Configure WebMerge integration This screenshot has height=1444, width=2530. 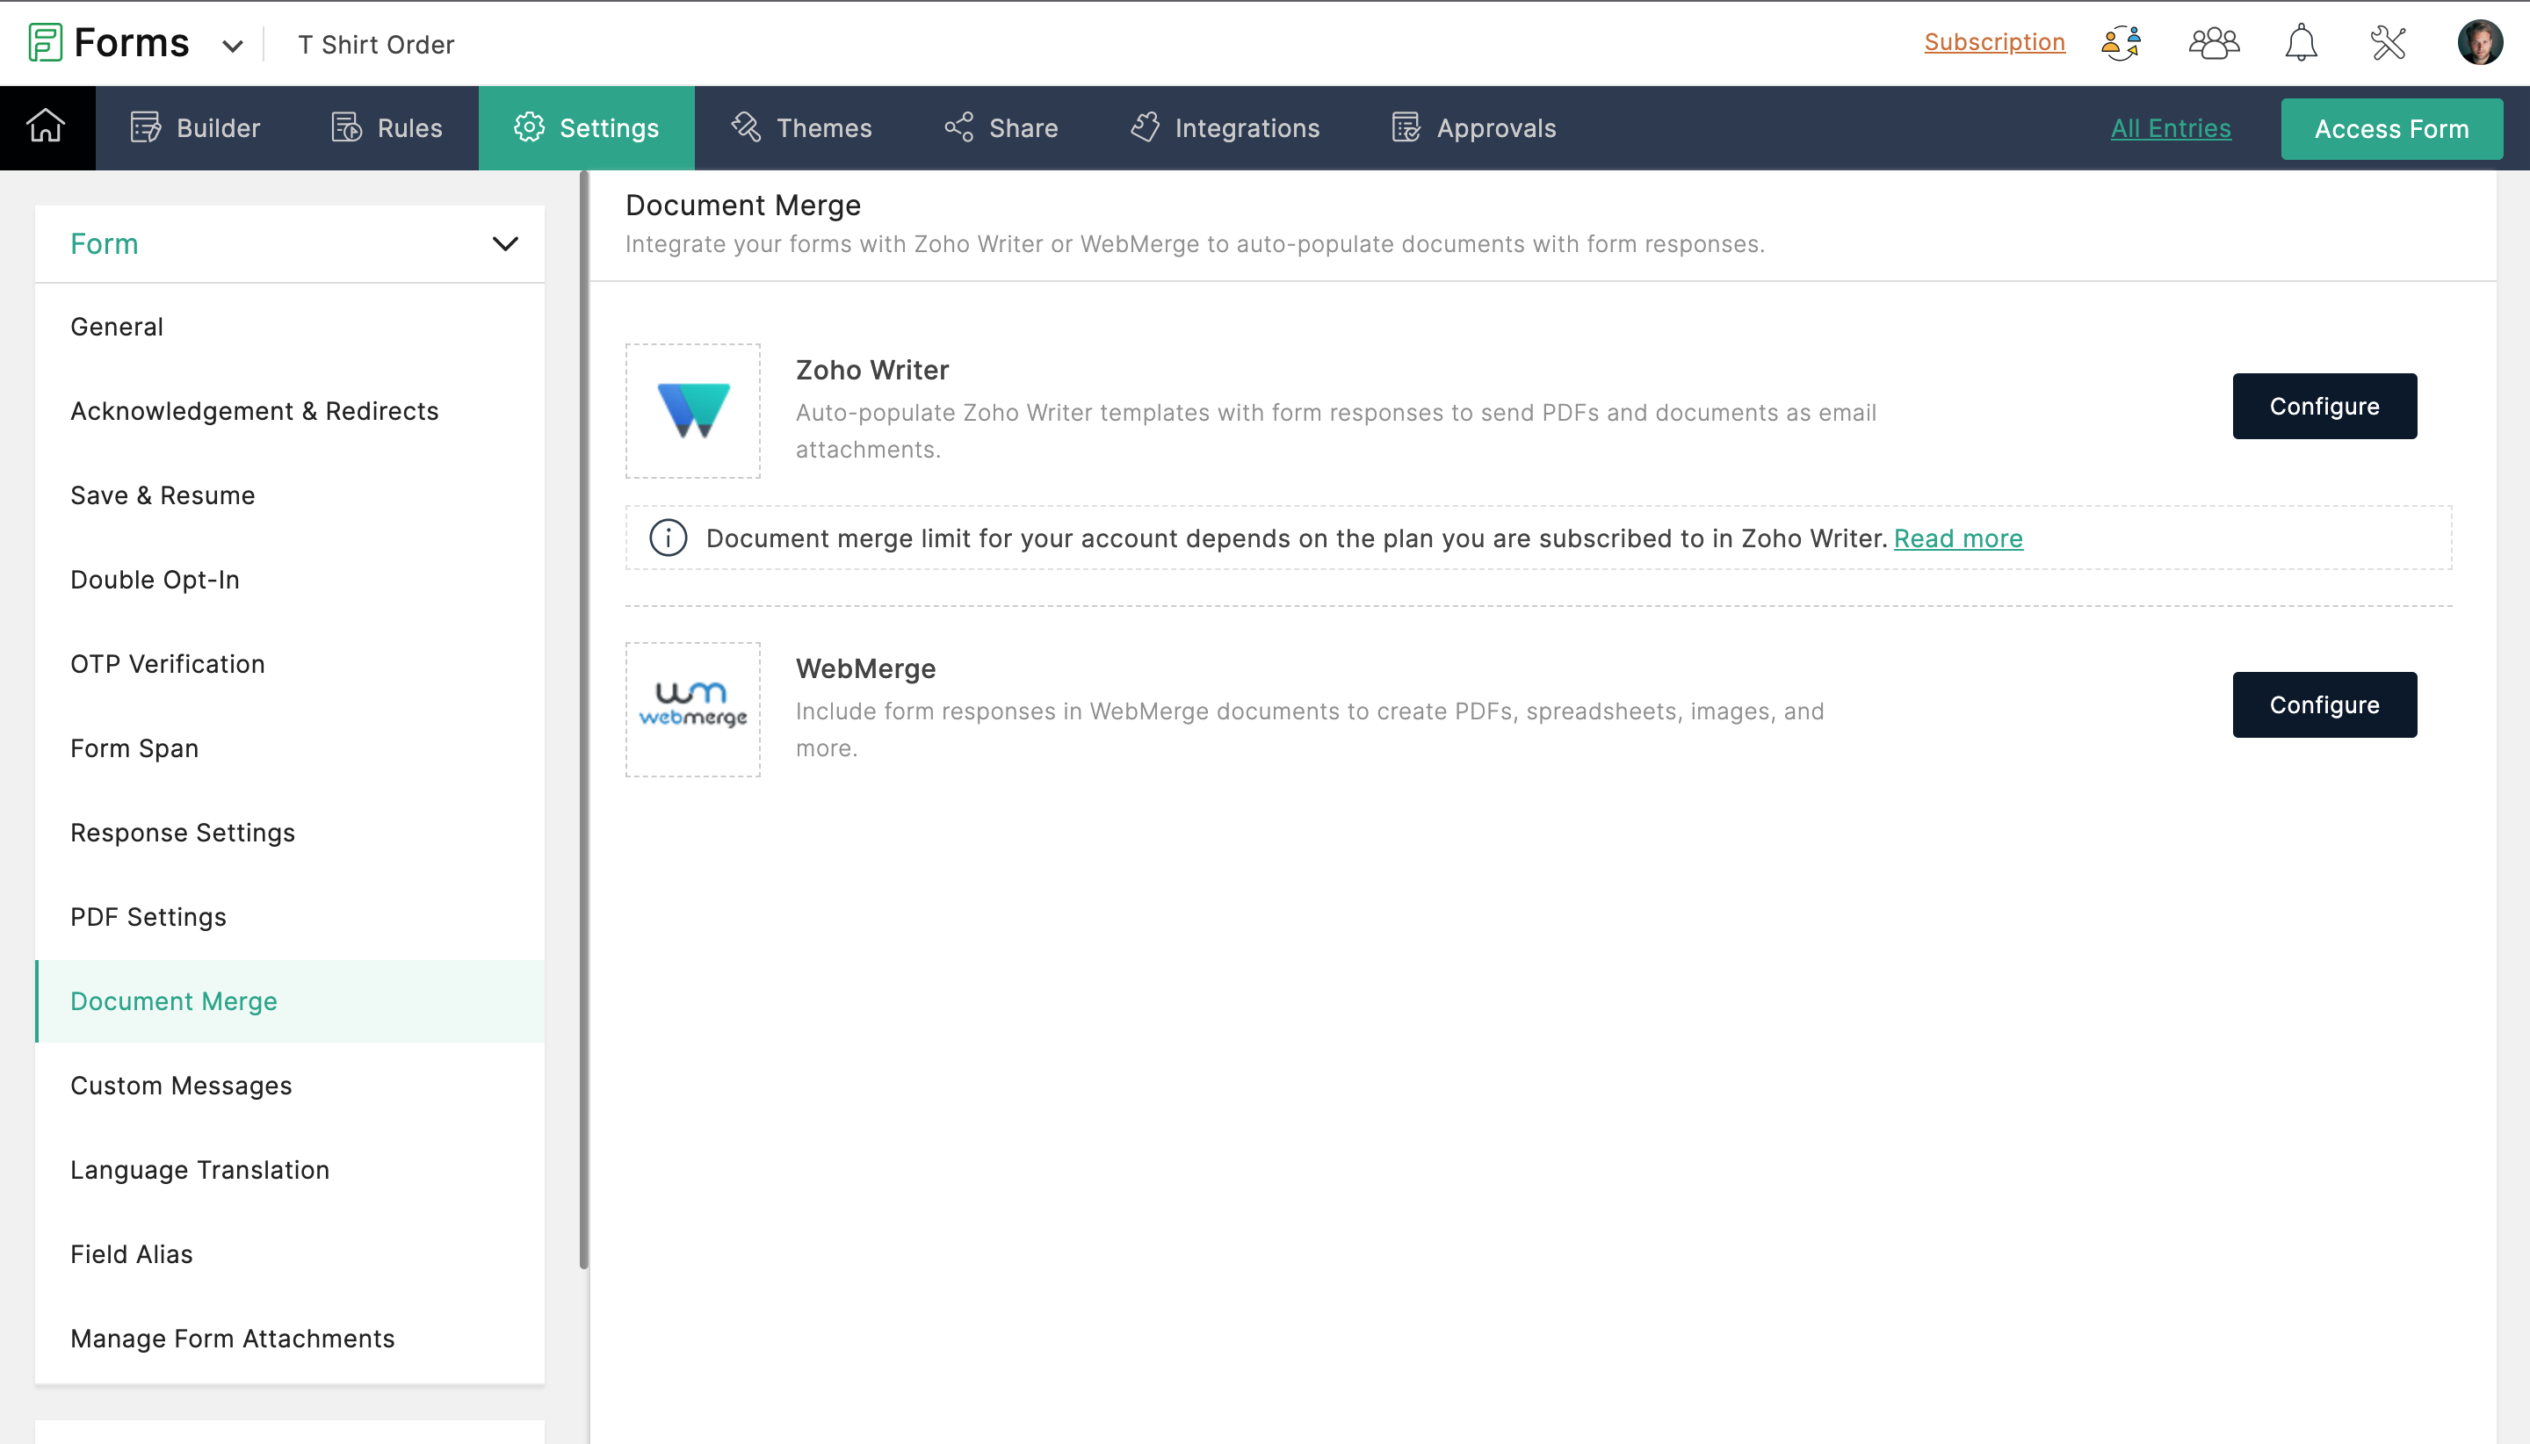pyautogui.click(x=2324, y=704)
